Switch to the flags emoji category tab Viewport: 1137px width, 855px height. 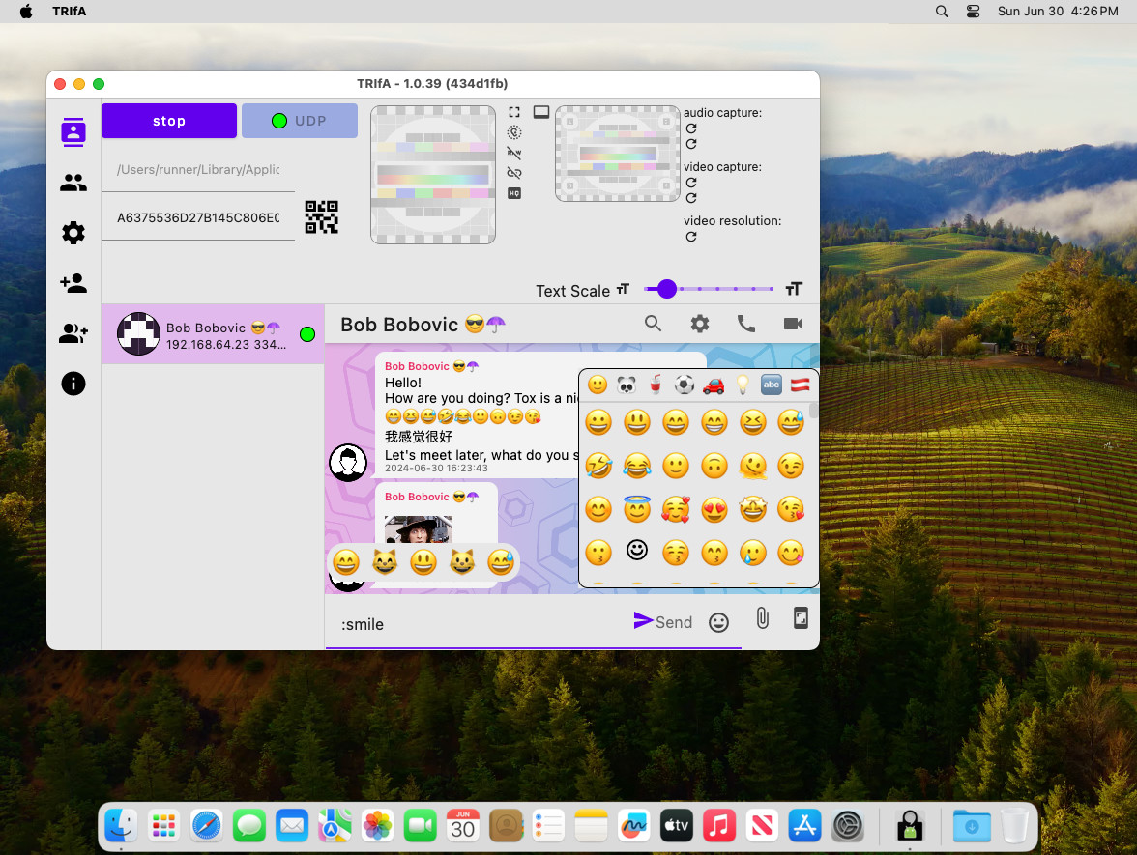coord(800,385)
